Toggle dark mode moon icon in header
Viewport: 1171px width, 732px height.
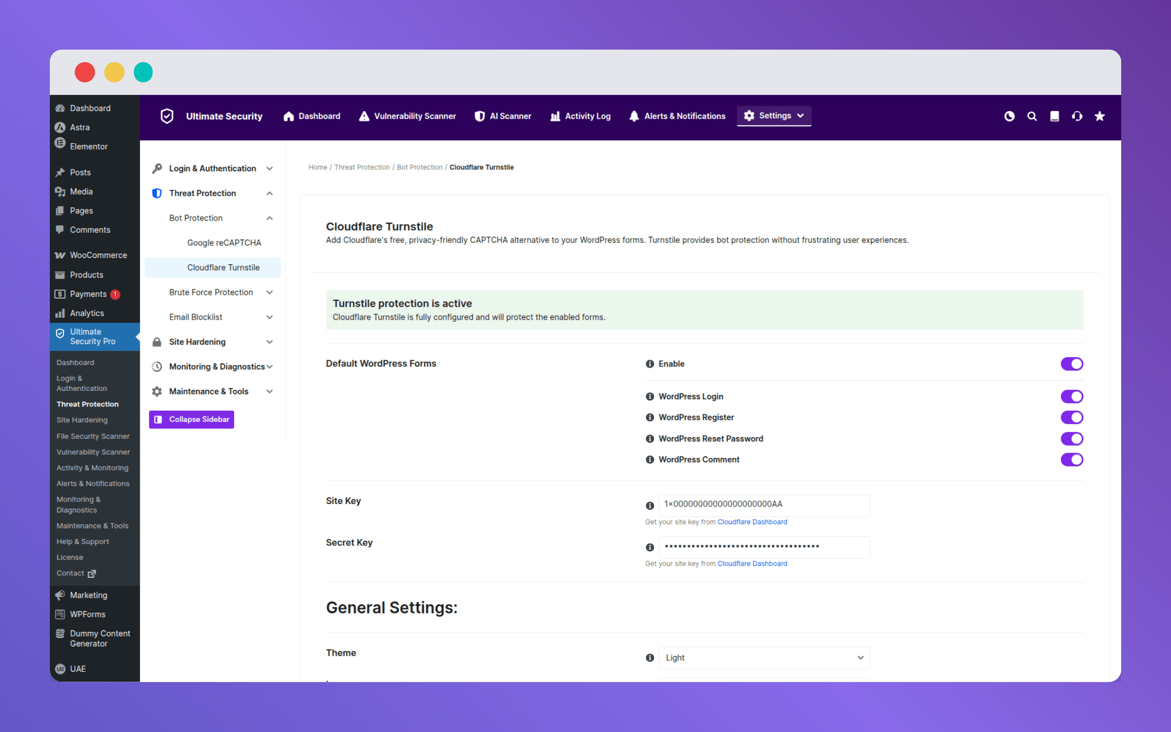[1009, 116]
